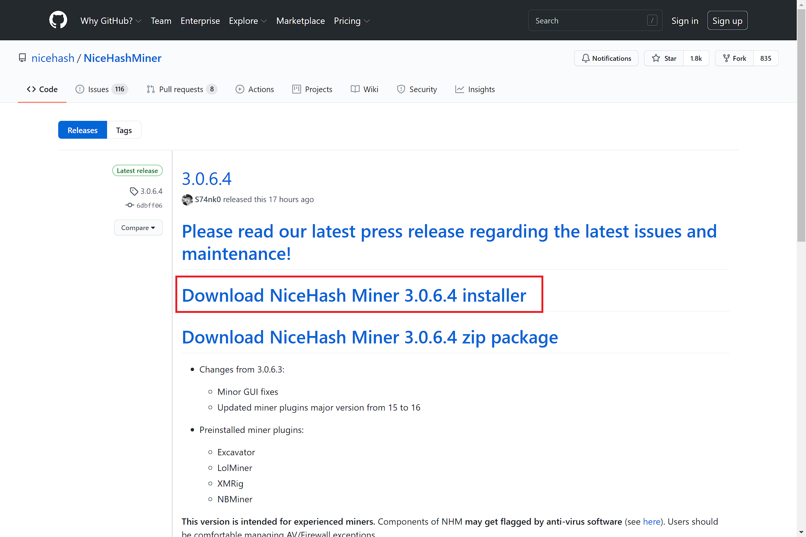
Task: Open the Team page
Action: pos(161,21)
